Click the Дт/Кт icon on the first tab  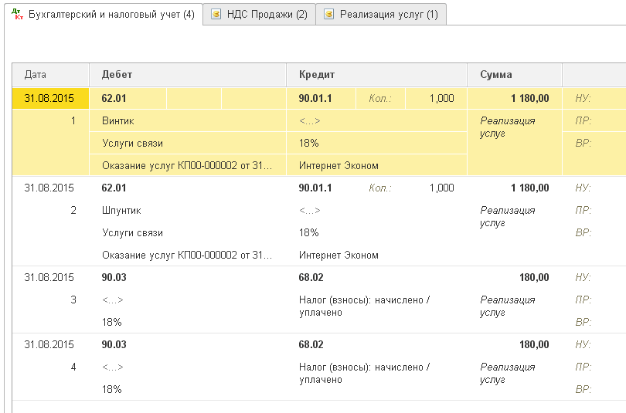[x=18, y=15]
